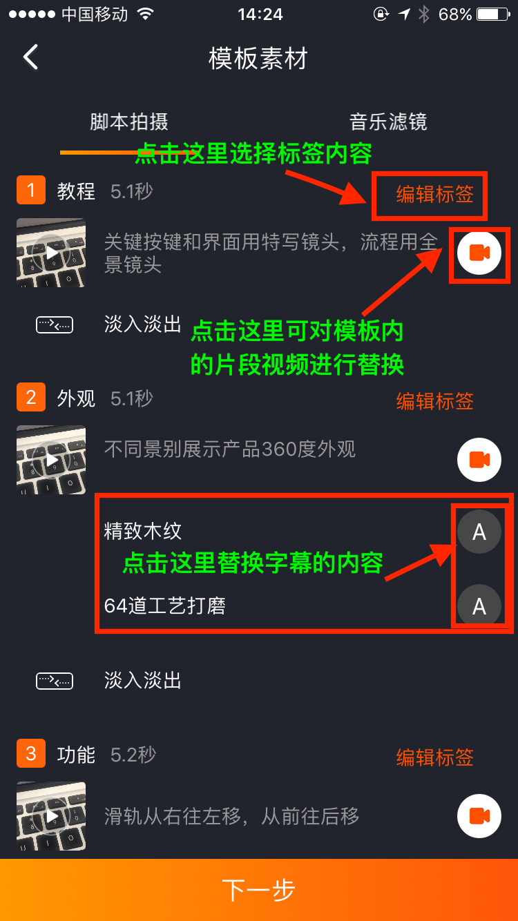The width and height of the screenshot is (518, 921).
Task: Play the segment 1 keyboard video thumbnail
Action: [x=51, y=253]
